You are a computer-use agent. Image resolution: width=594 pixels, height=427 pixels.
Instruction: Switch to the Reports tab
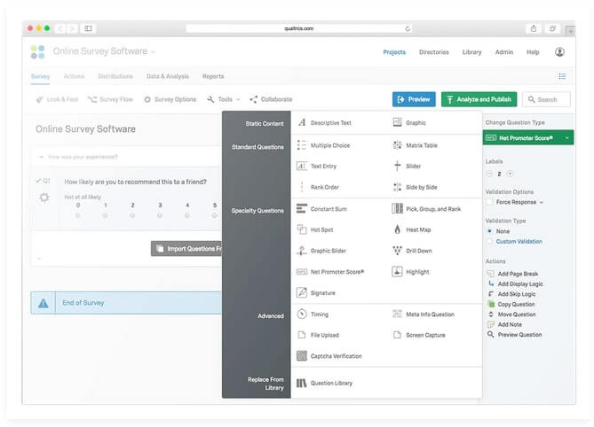213,76
